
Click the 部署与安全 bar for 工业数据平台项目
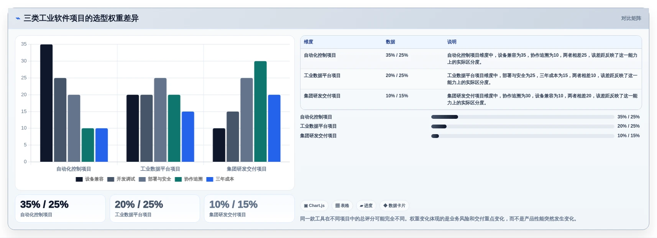(x=160, y=120)
